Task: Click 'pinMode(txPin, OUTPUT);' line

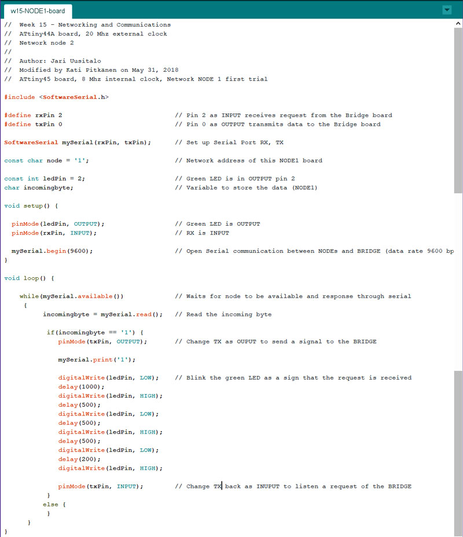Action: (102, 341)
